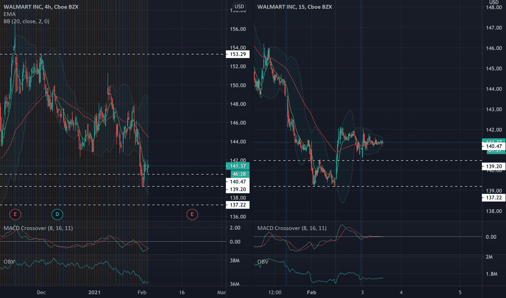506x298 pixels.
Task: Click the 156.00 price on the 4h axis
Action: coord(238,29)
